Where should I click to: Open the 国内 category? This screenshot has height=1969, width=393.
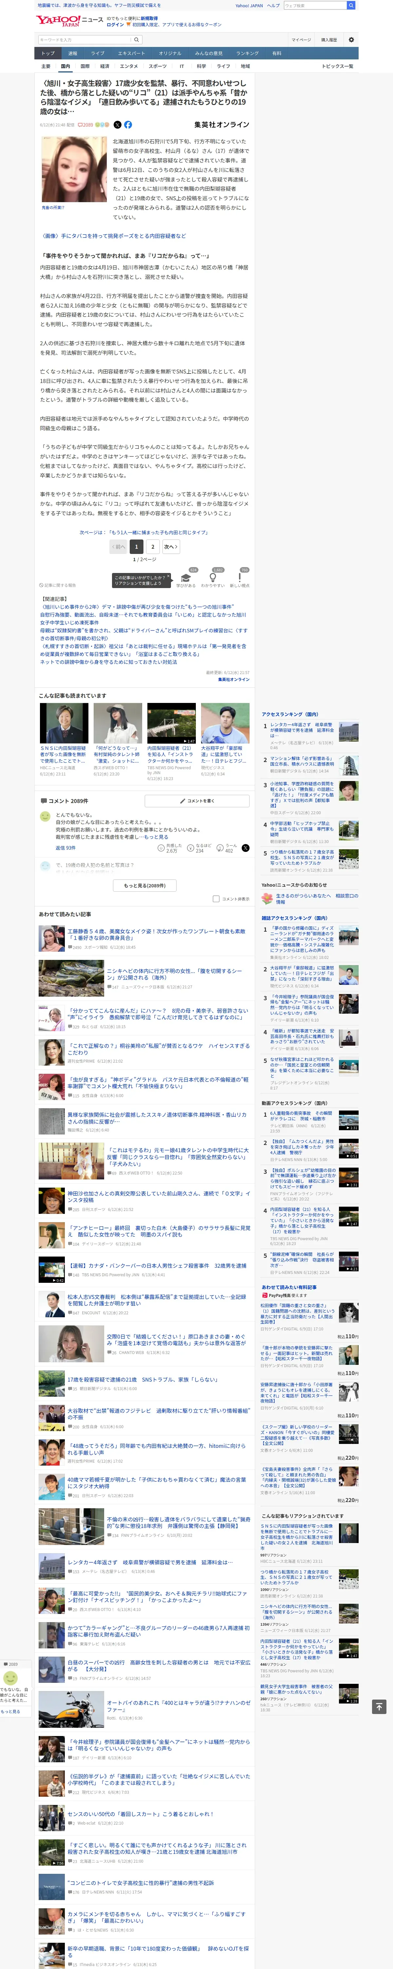pos(65,67)
